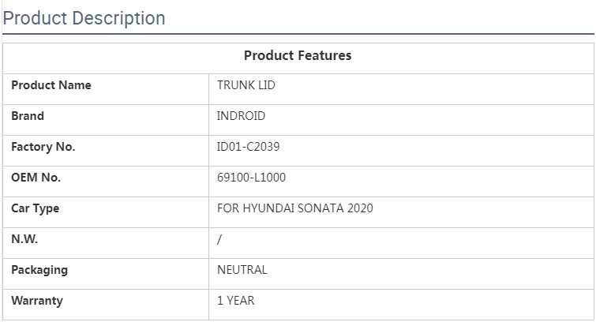
Task: Select factory number ID01-C2039
Action: 248,147
